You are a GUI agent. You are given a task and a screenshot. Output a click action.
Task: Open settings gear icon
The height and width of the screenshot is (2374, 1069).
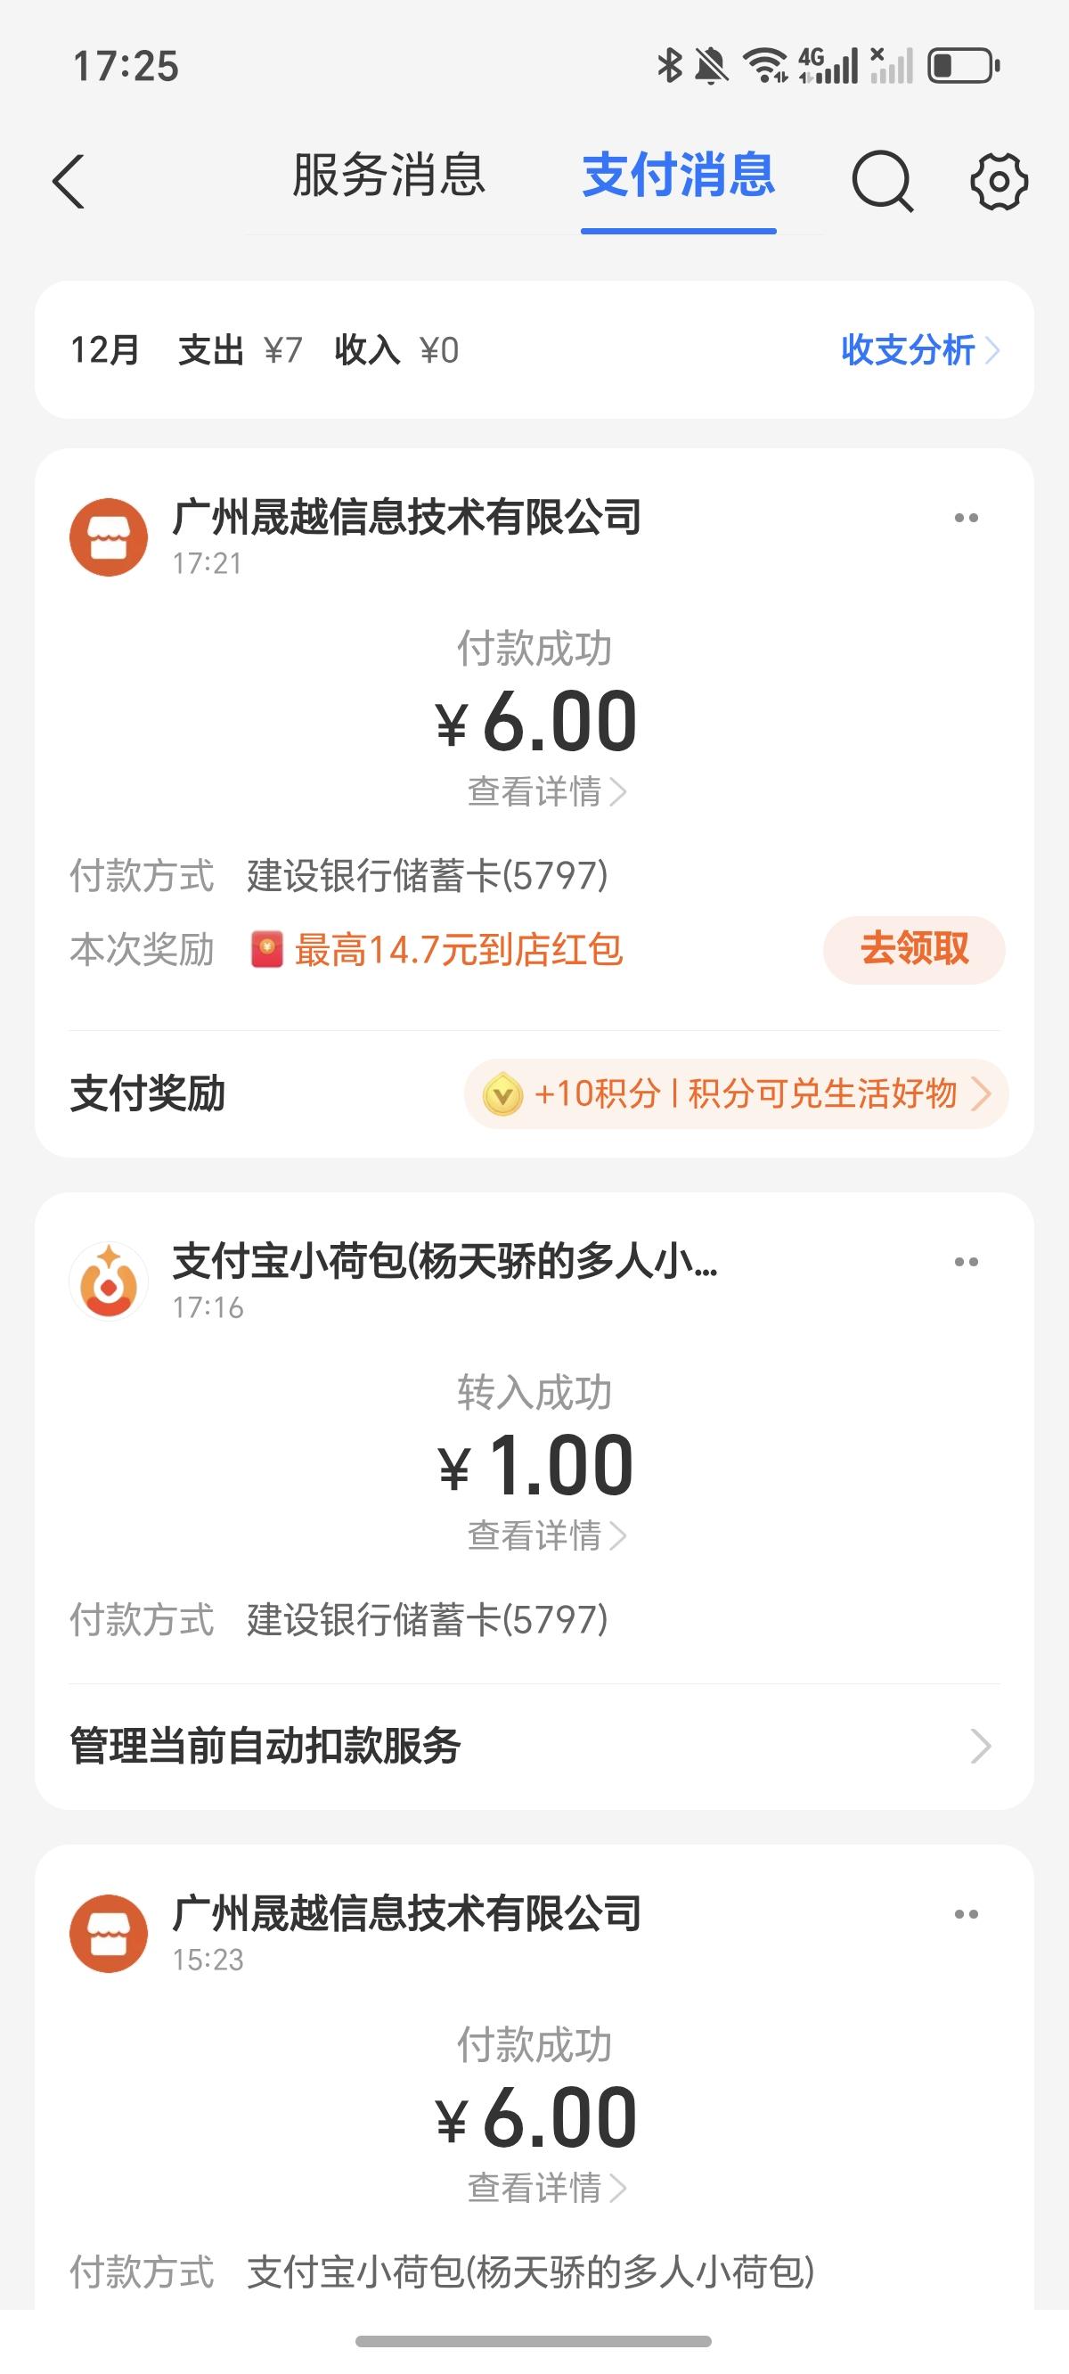coord(998,181)
